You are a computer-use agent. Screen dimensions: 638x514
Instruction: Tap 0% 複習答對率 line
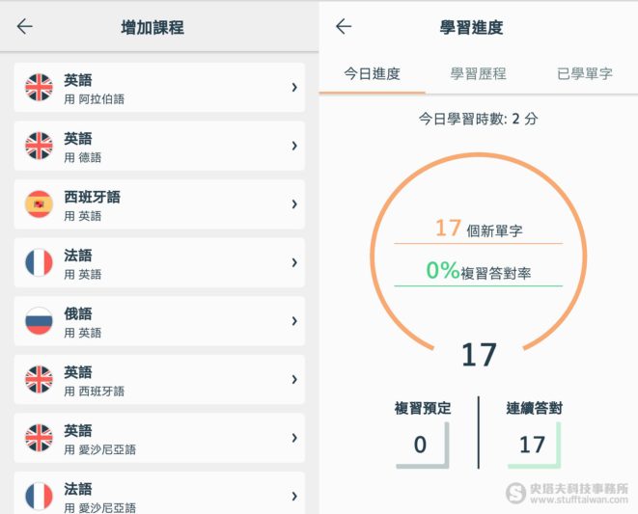coord(479,271)
